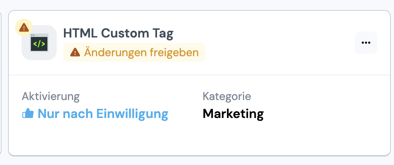This screenshot has width=394, height=165.
Task: Click the HTML code window icon
Action: pos(39,43)
